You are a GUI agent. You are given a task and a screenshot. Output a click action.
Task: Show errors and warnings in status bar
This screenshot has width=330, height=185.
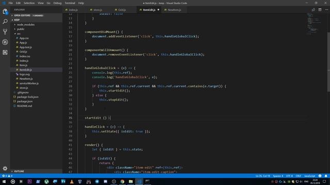click(7, 176)
